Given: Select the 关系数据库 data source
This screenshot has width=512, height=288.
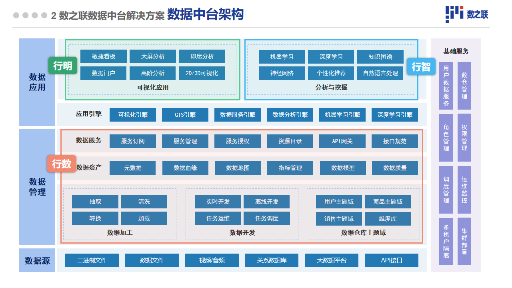Looking at the screenshot, I should point(272,260).
